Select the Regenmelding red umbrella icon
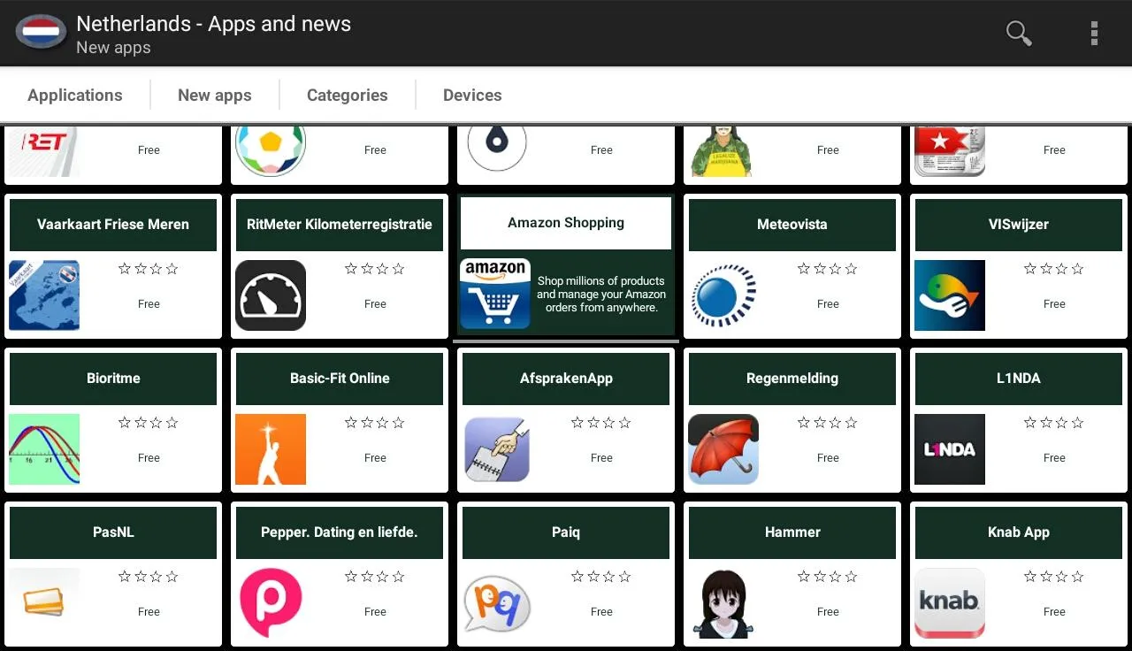The image size is (1132, 651). click(x=723, y=449)
